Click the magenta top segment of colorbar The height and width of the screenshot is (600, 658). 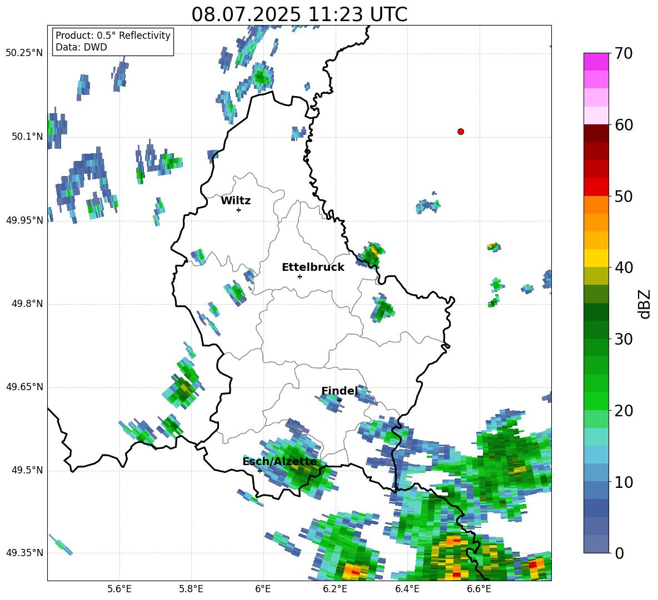pos(596,62)
